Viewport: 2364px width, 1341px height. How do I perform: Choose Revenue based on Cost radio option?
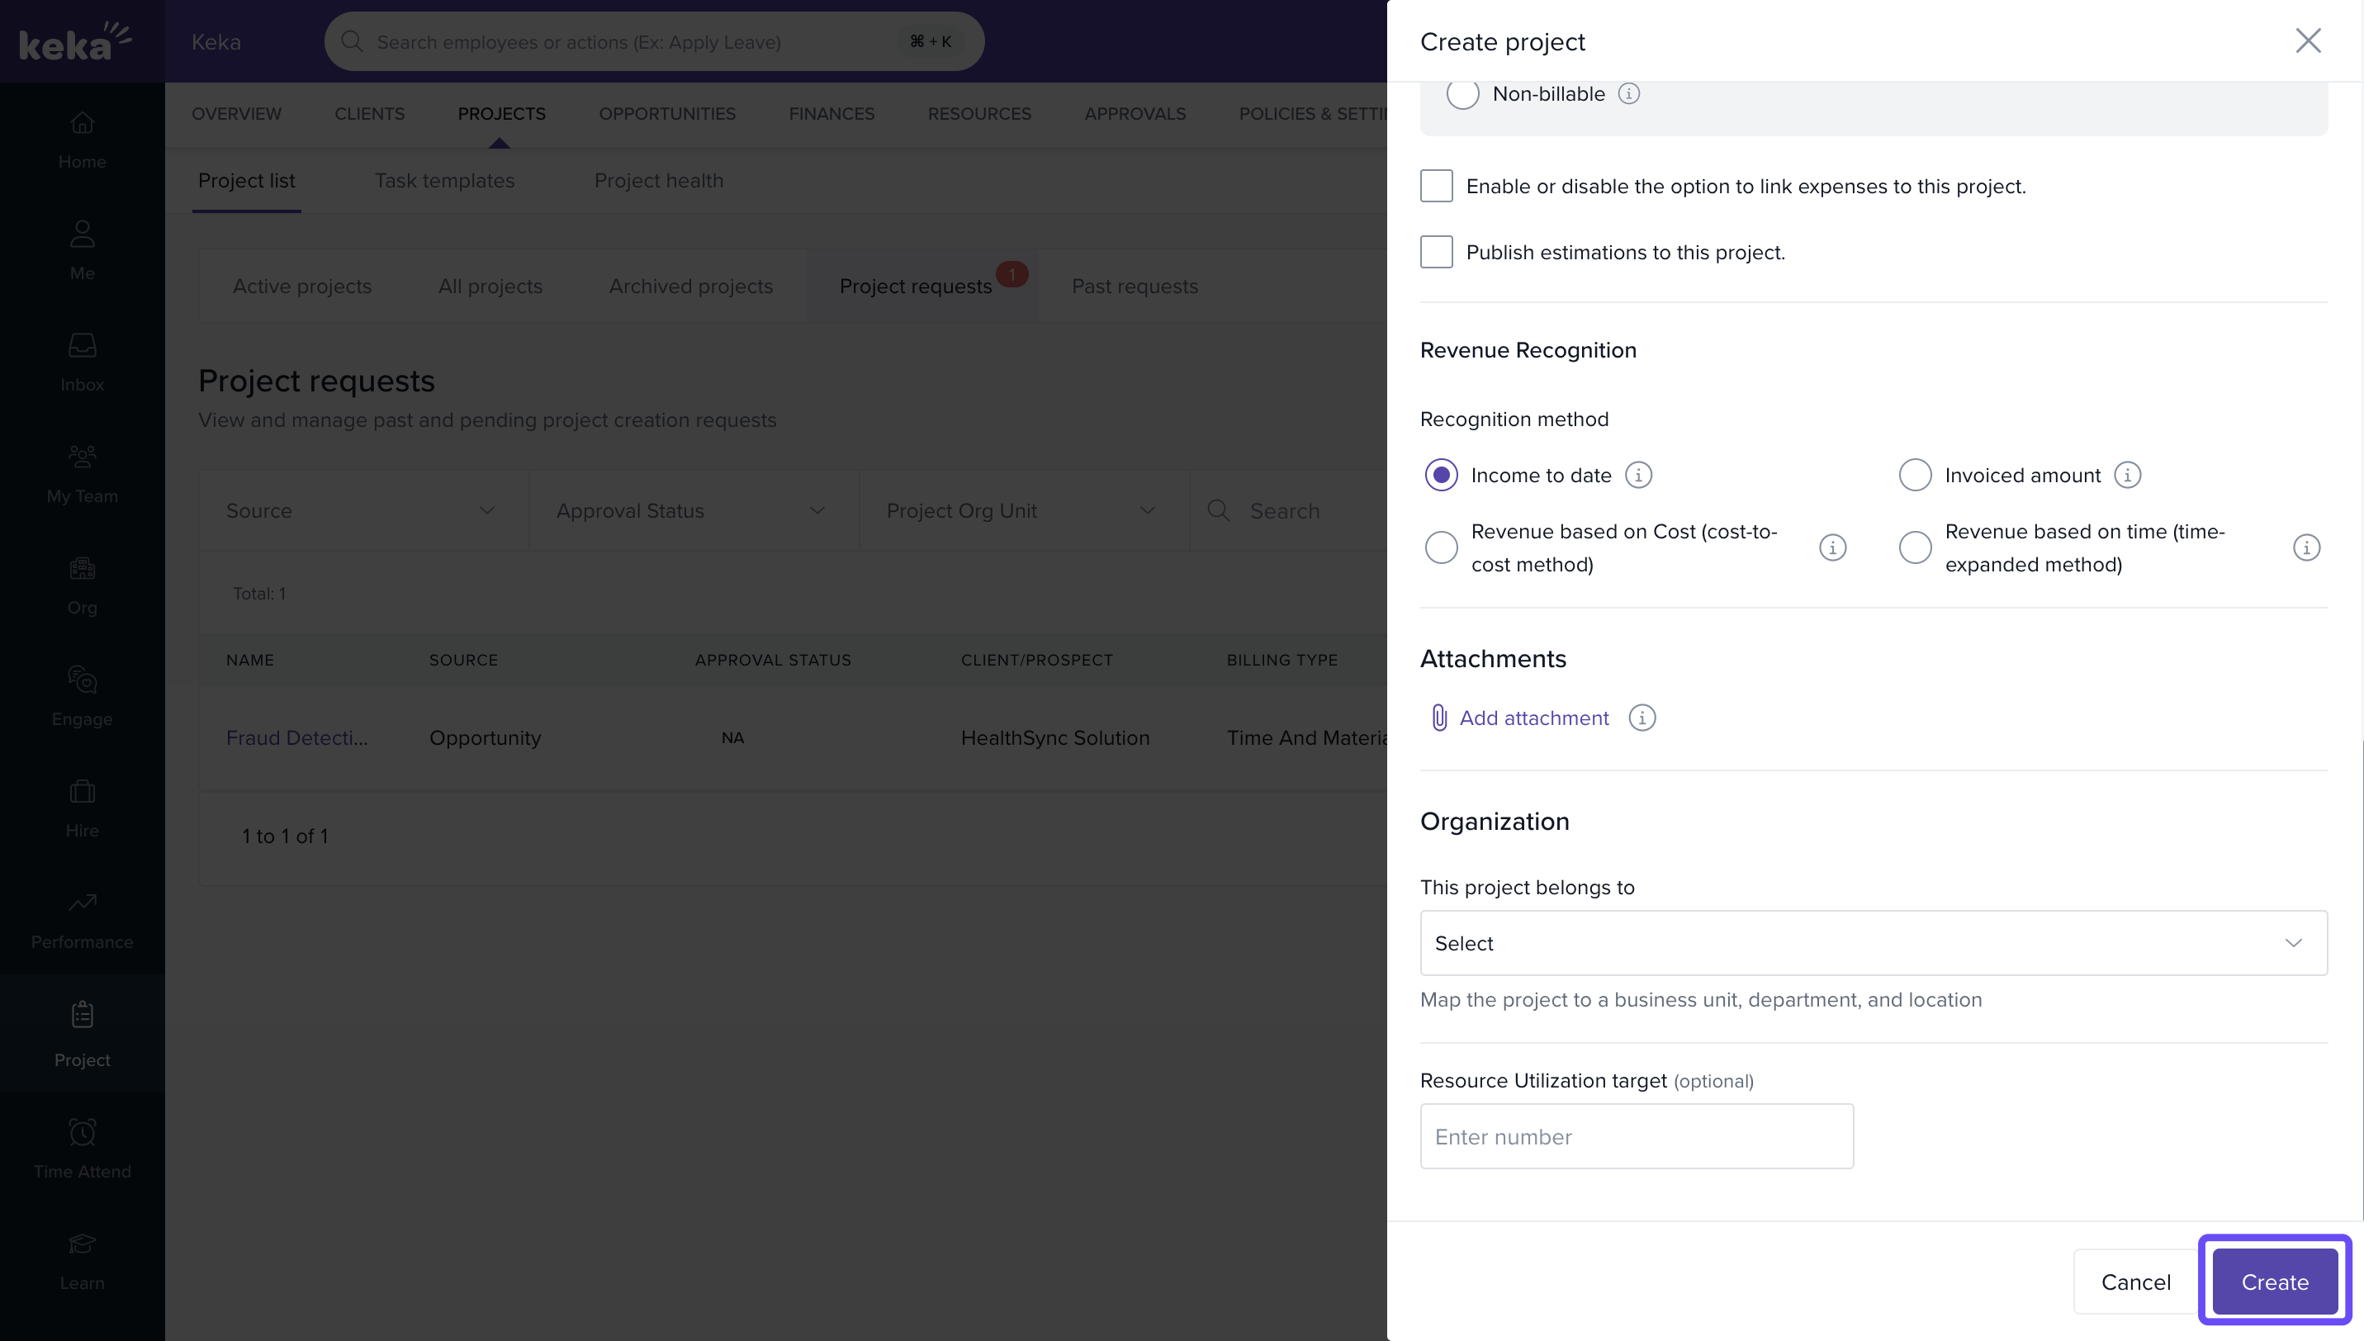pyautogui.click(x=1441, y=548)
